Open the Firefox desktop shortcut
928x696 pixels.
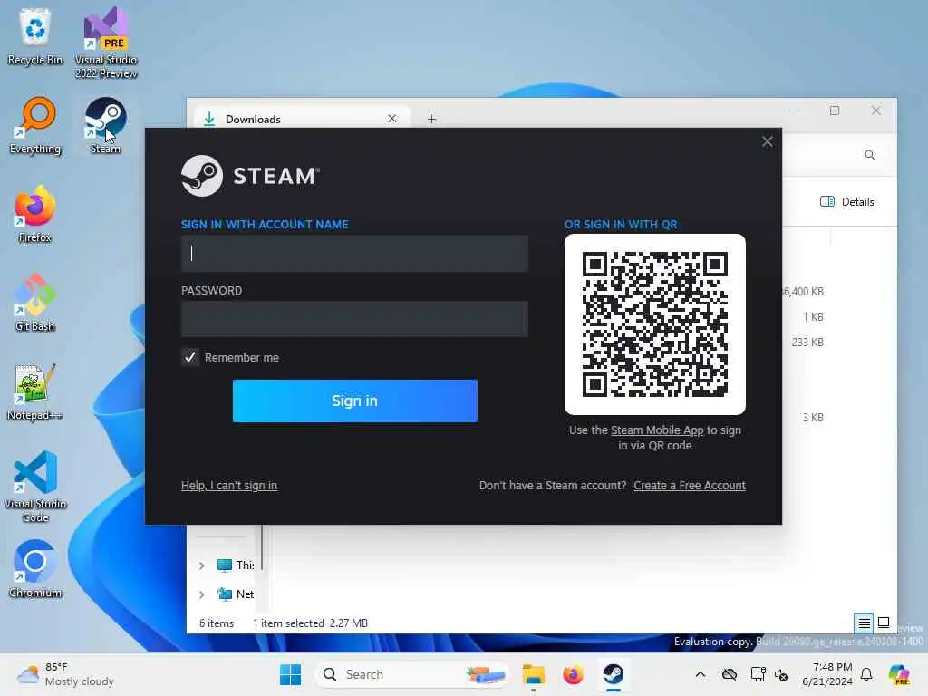coord(35,214)
